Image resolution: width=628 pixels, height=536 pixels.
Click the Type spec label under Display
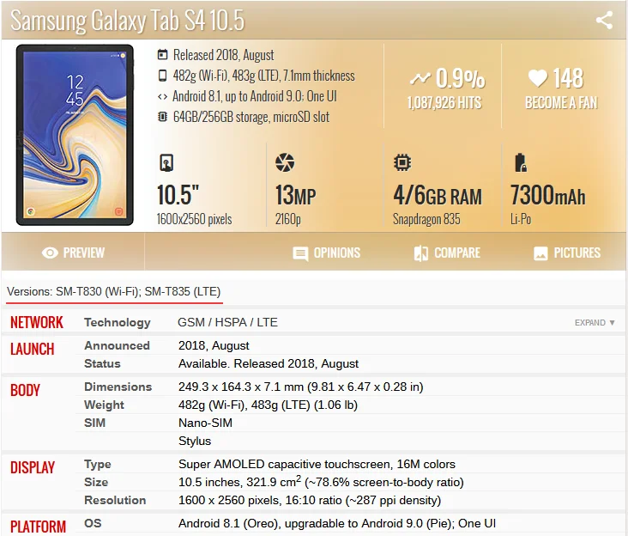pos(98,464)
